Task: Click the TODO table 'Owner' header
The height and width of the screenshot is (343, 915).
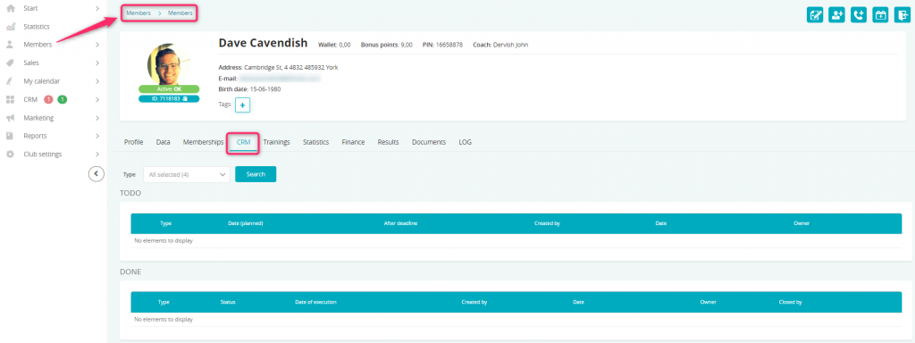Action: (802, 224)
